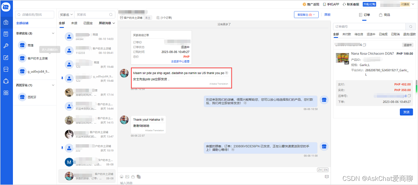The width and height of the screenshot is (418, 185).
Task: Click 联系客服 link in top bar
Action: [351, 4]
